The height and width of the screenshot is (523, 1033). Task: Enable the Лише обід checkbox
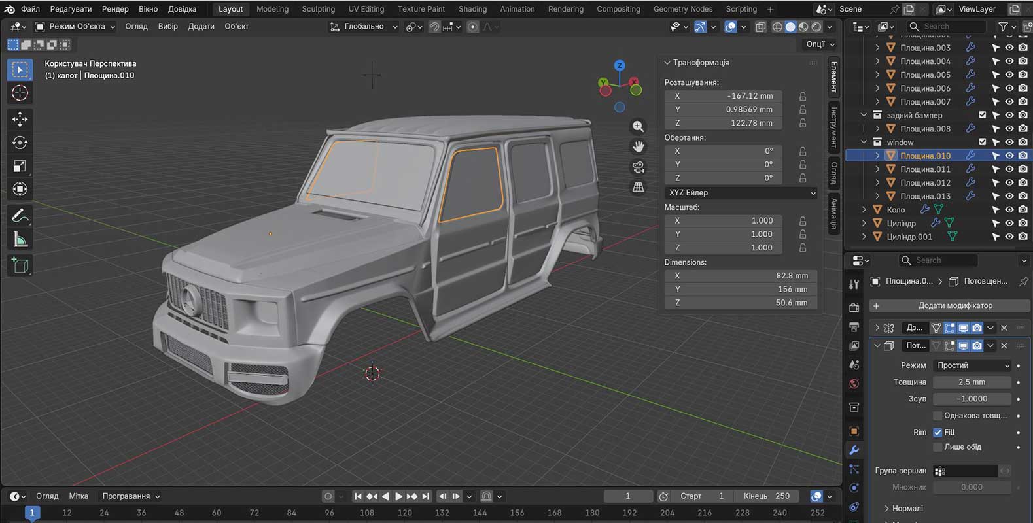point(937,447)
